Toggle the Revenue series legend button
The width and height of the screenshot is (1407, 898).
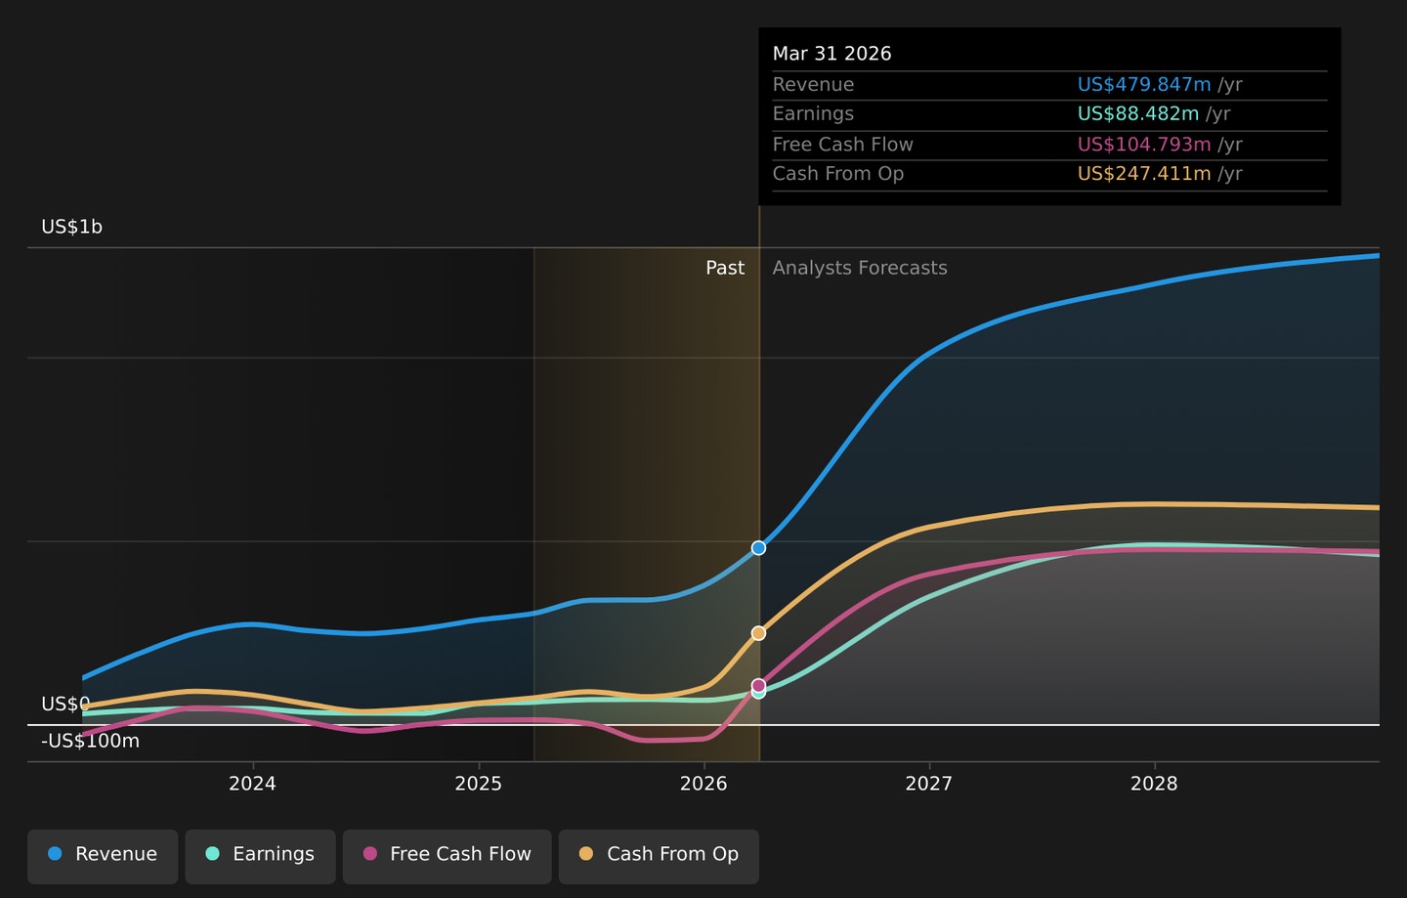pyautogui.click(x=103, y=856)
